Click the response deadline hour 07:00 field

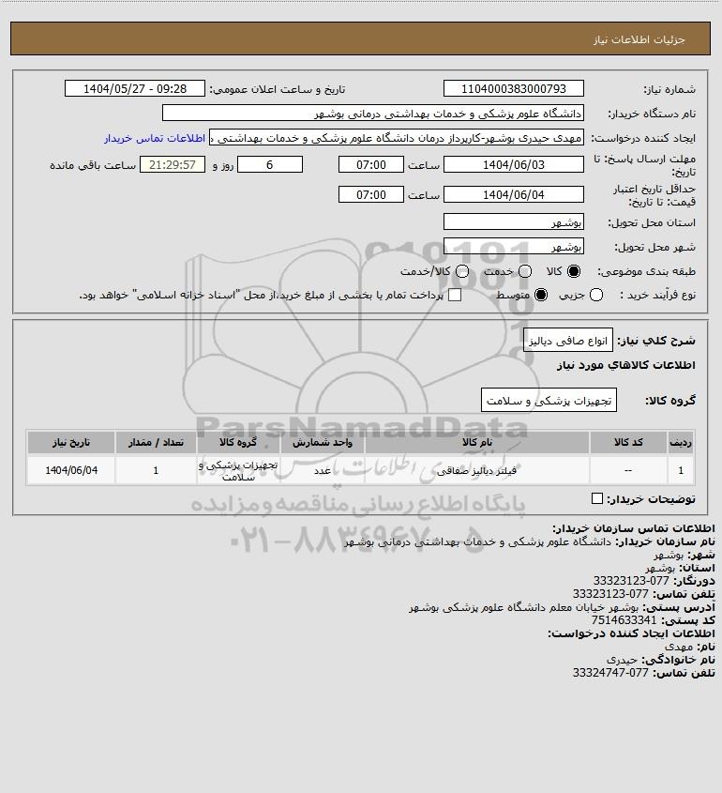coord(371,164)
